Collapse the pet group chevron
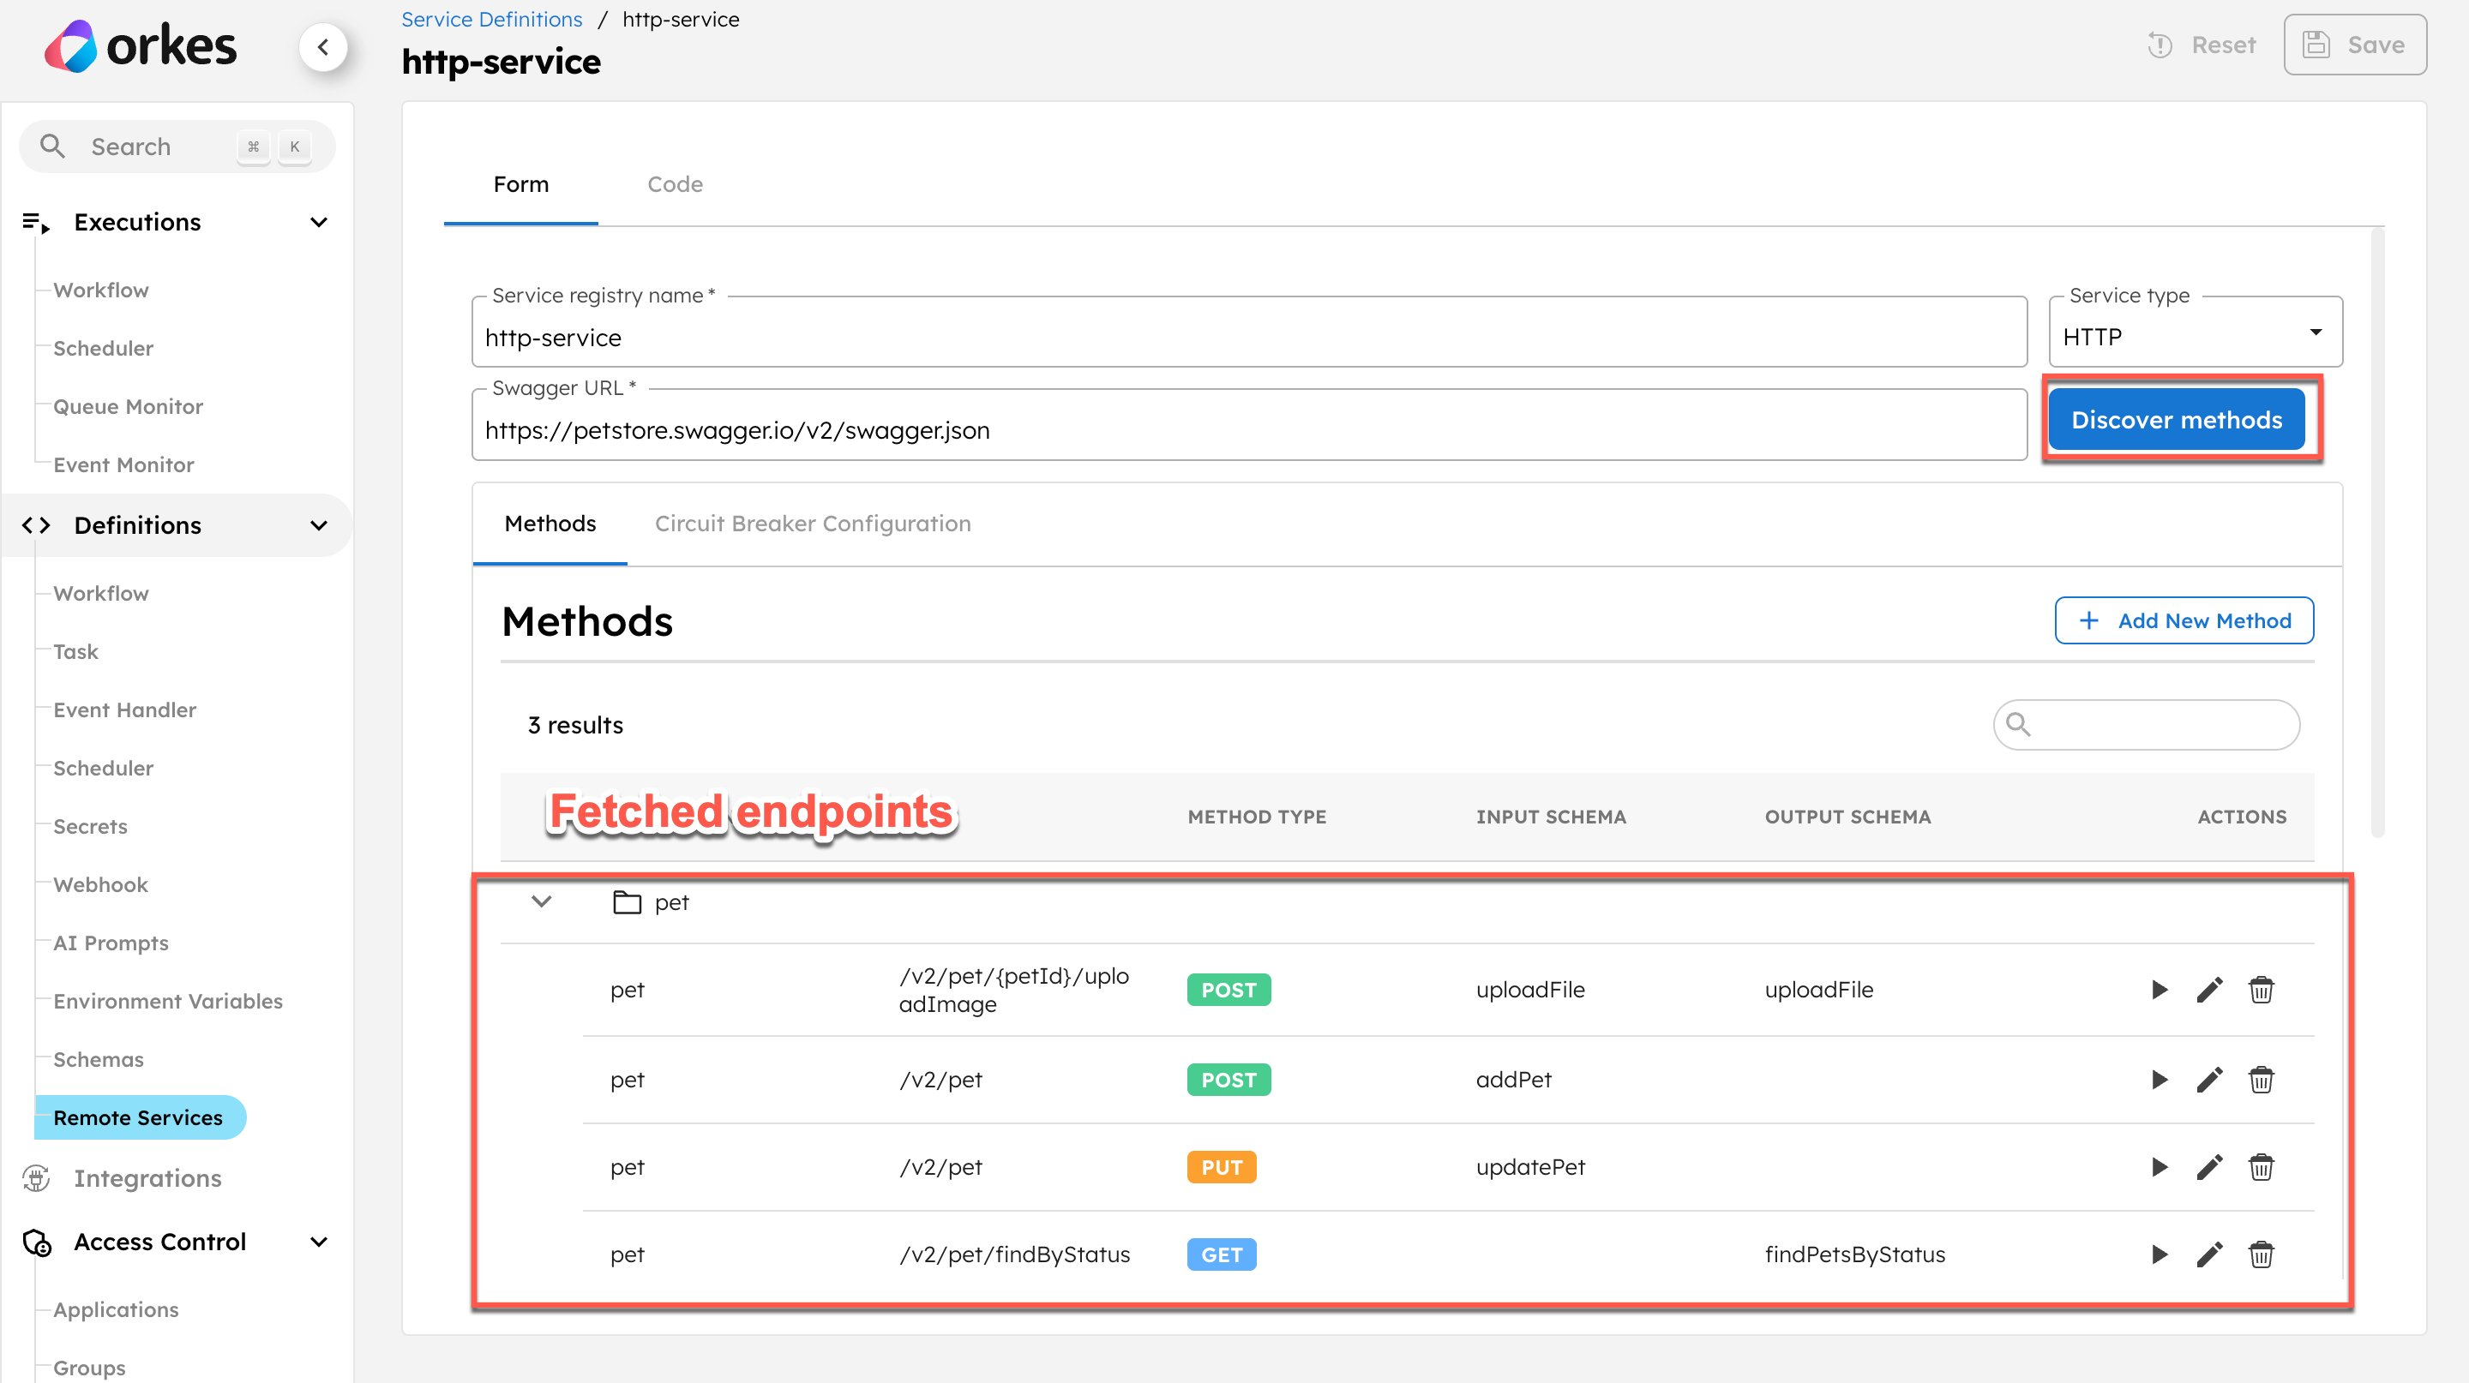This screenshot has width=2469, height=1383. pyautogui.click(x=542, y=901)
